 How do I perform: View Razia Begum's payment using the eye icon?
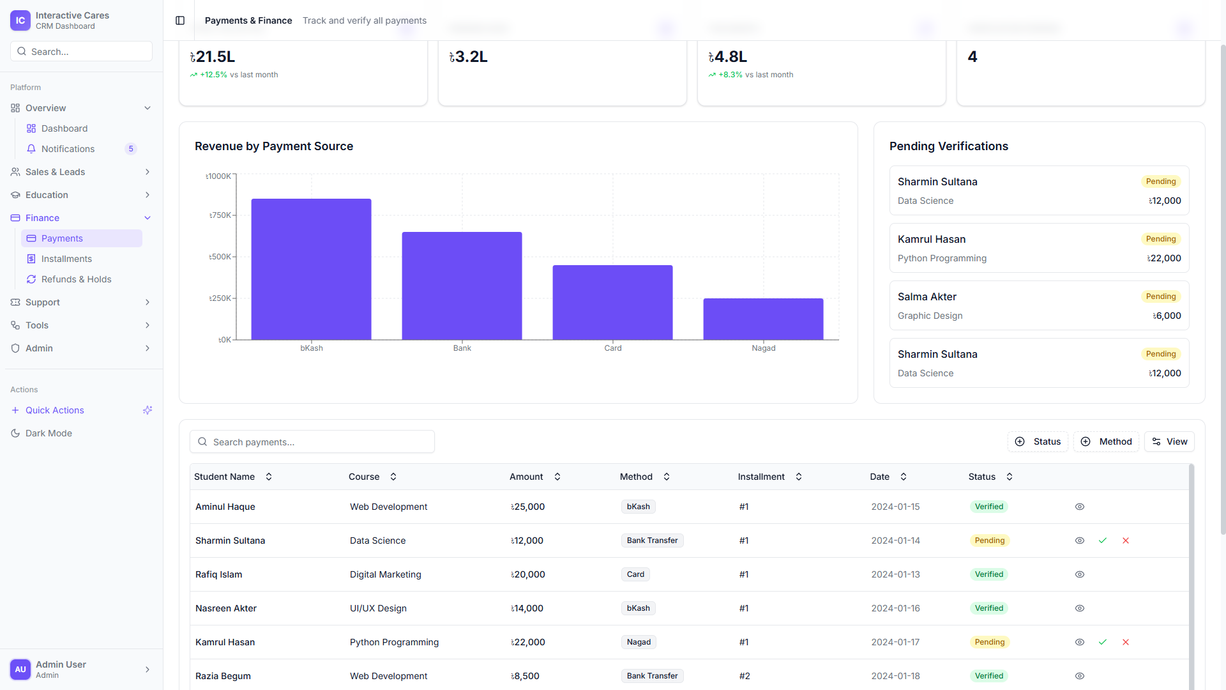tap(1080, 676)
